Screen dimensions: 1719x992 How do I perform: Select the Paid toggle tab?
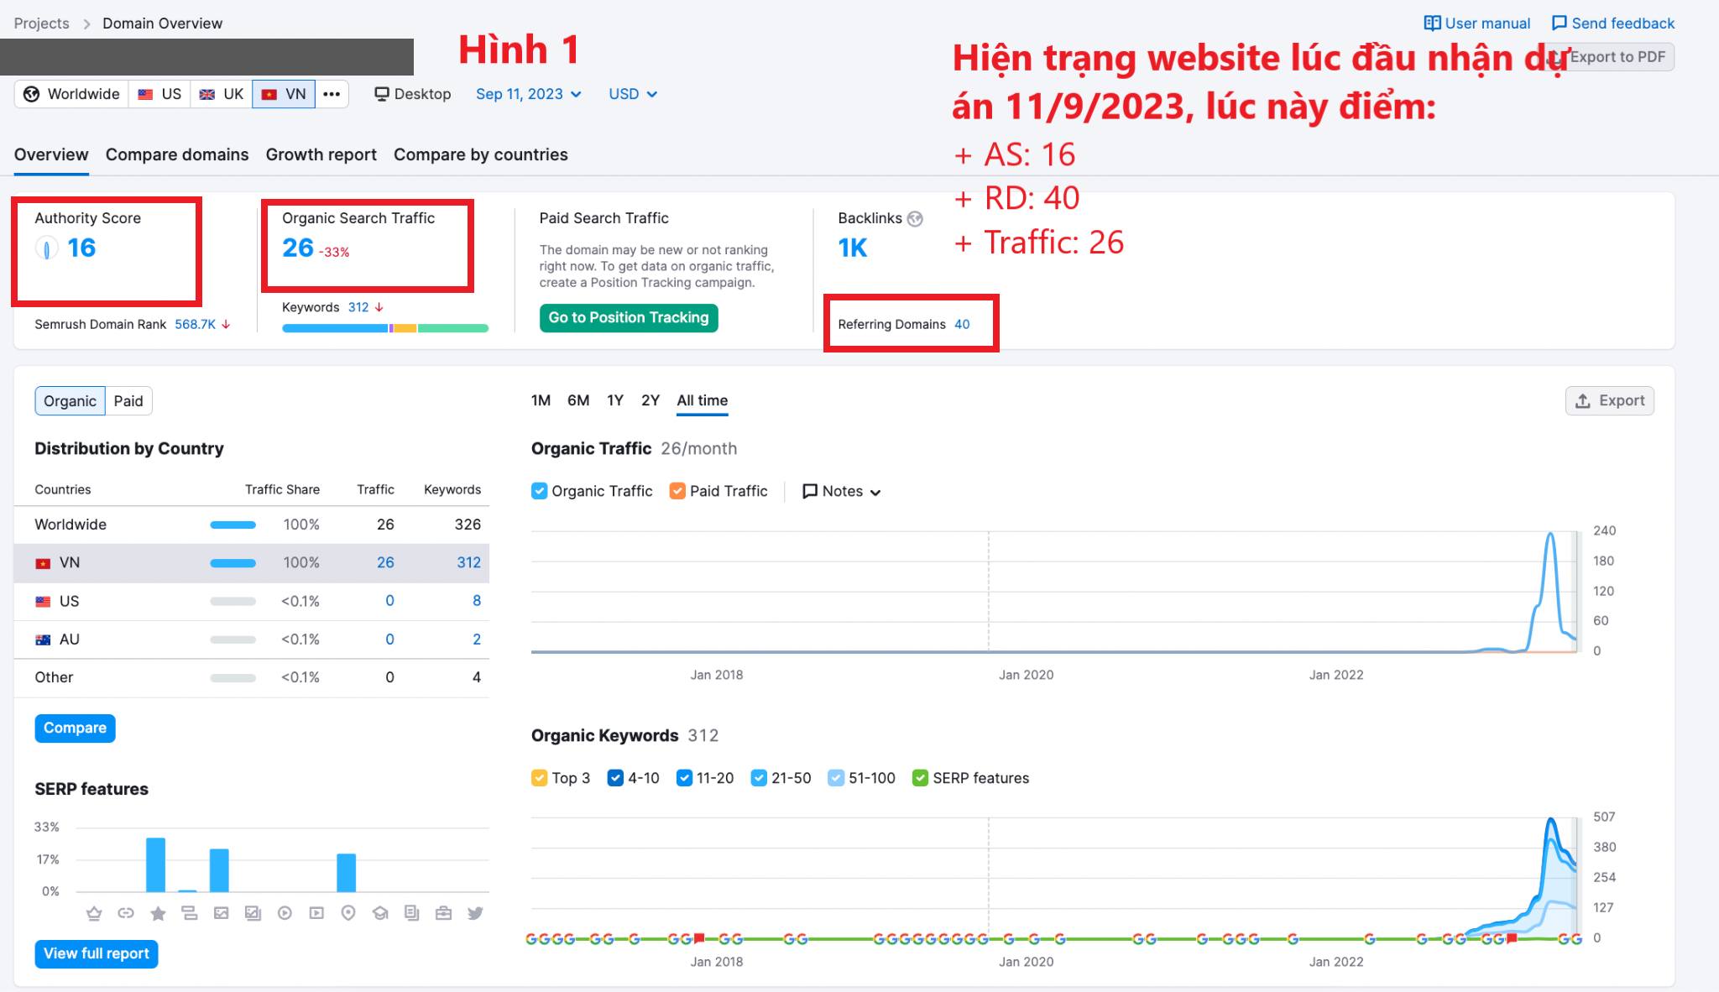coord(128,401)
